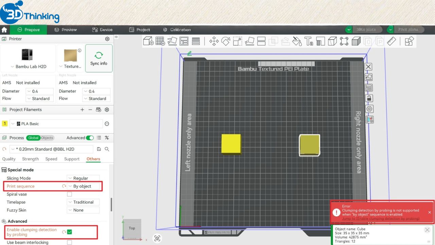This screenshot has width=435, height=245.
Task: Open Project Filaments settings gear
Action: 107,110
